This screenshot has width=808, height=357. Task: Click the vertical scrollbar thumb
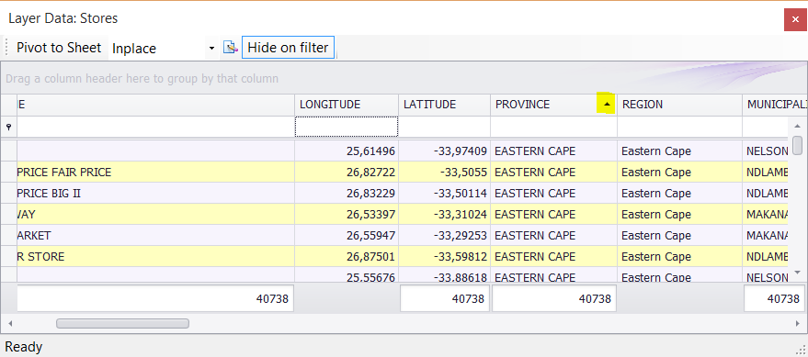(797, 145)
